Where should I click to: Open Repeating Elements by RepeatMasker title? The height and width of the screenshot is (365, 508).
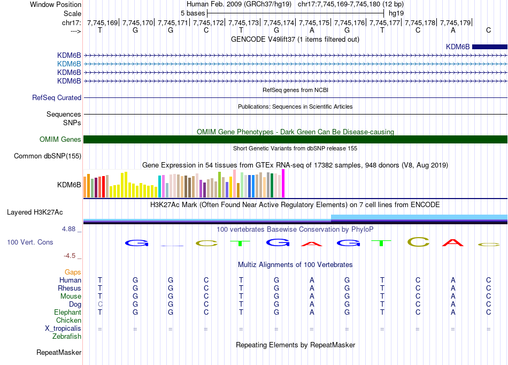point(295,345)
